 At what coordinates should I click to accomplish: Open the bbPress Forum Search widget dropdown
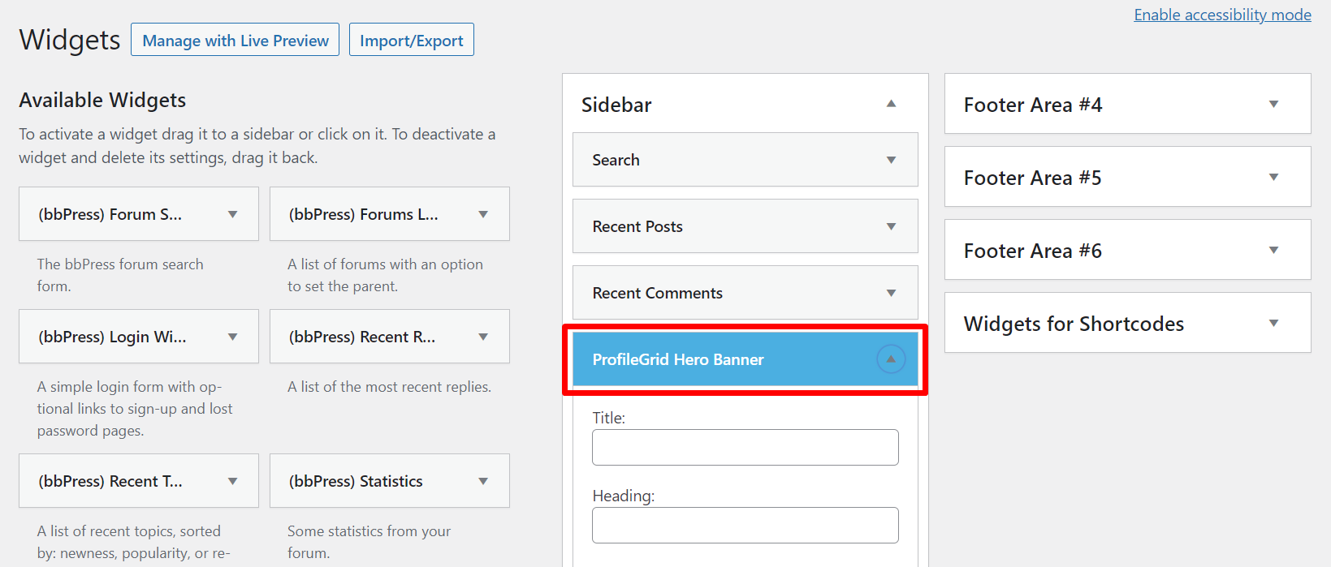coord(232,214)
